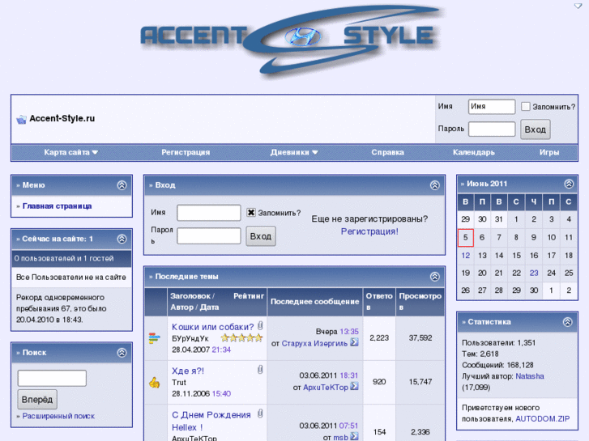Click the 37,592 views value
The height and width of the screenshot is (441, 589).
[420, 338]
